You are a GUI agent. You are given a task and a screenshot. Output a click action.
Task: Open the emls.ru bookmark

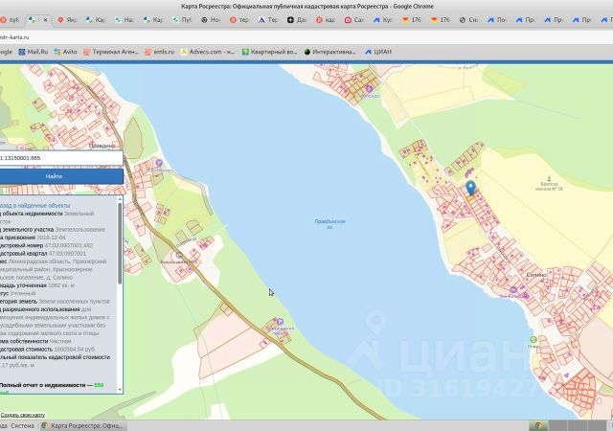[x=160, y=52]
